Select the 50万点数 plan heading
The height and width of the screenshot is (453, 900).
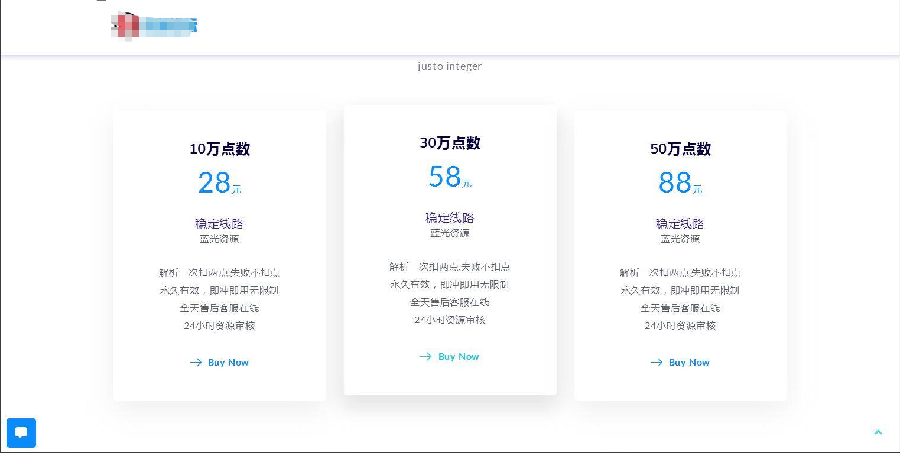[x=680, y=149]
